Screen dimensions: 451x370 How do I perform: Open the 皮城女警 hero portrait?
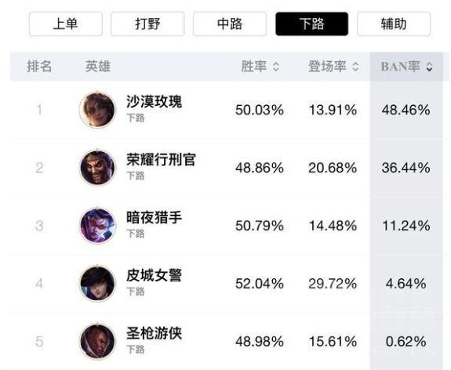click(97, 284)
